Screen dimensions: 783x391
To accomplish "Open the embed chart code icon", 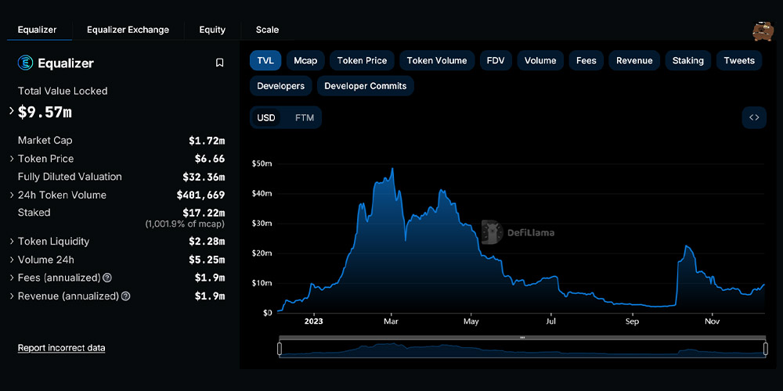I will tap(754, 118).
